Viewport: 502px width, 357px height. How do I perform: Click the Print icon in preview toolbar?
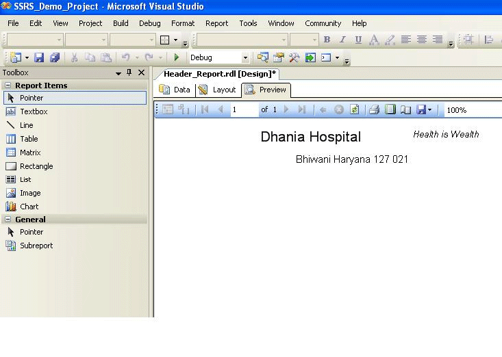pyautogui.click(x=374, y=109)
